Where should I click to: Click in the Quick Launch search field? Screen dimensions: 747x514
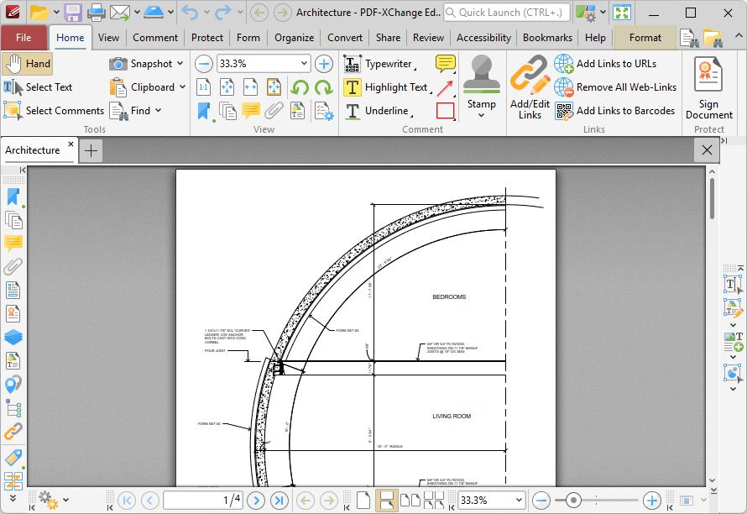507,13
